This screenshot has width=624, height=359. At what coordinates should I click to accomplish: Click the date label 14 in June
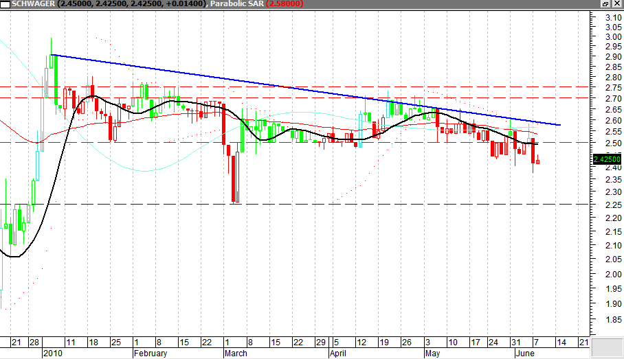[x=561, y=343]
